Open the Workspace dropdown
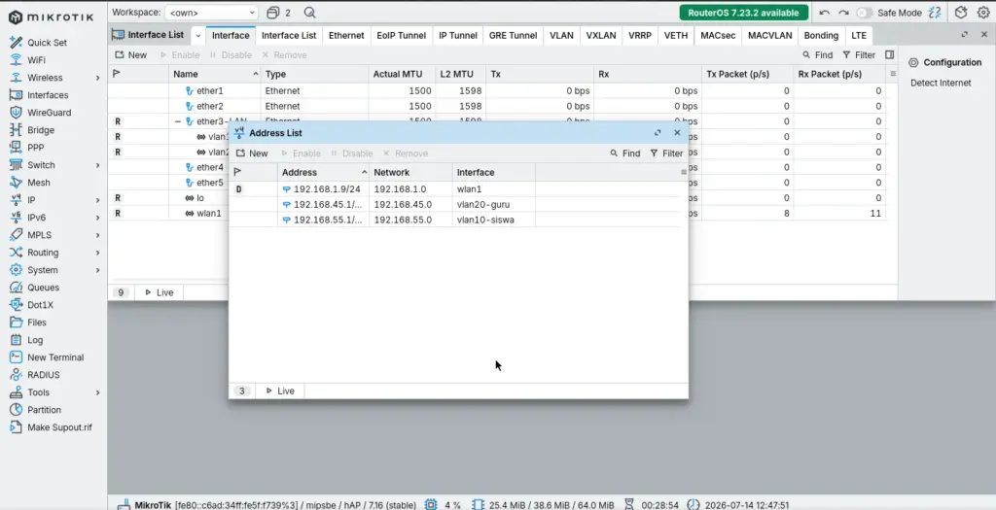996x510 pixels. [x=211, y=12]
